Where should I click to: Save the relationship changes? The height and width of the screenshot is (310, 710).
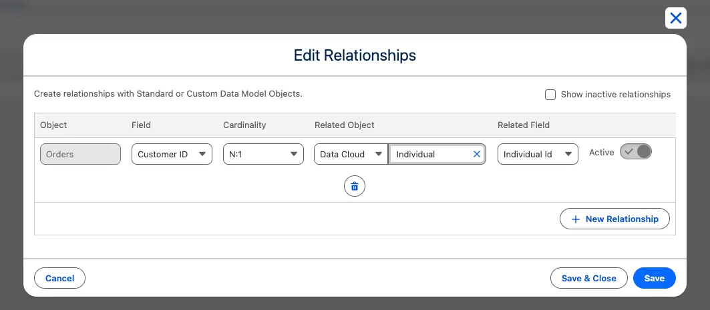[654, 278]
